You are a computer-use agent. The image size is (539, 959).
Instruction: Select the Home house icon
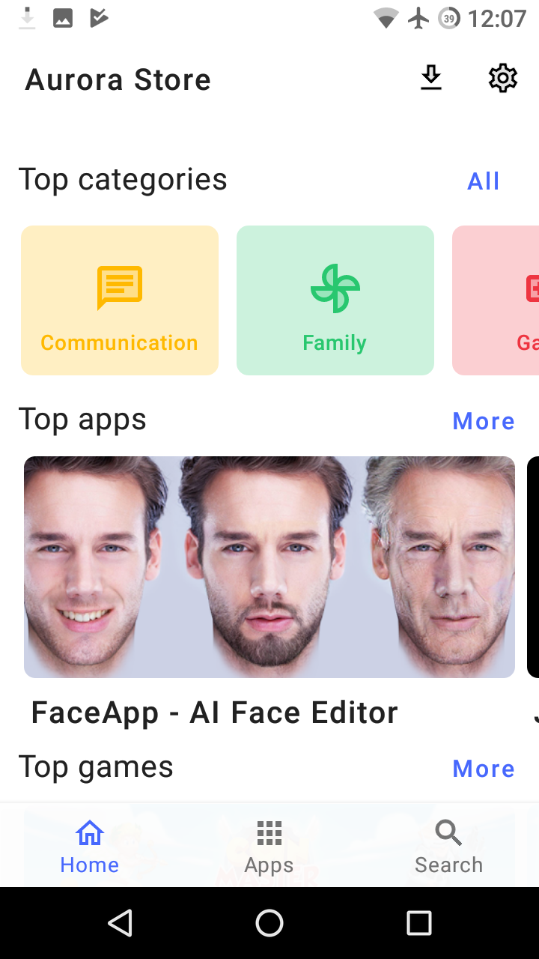[x=90, y=832]
